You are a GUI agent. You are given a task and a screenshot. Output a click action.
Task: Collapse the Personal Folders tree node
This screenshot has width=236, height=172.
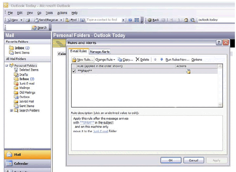7,66
